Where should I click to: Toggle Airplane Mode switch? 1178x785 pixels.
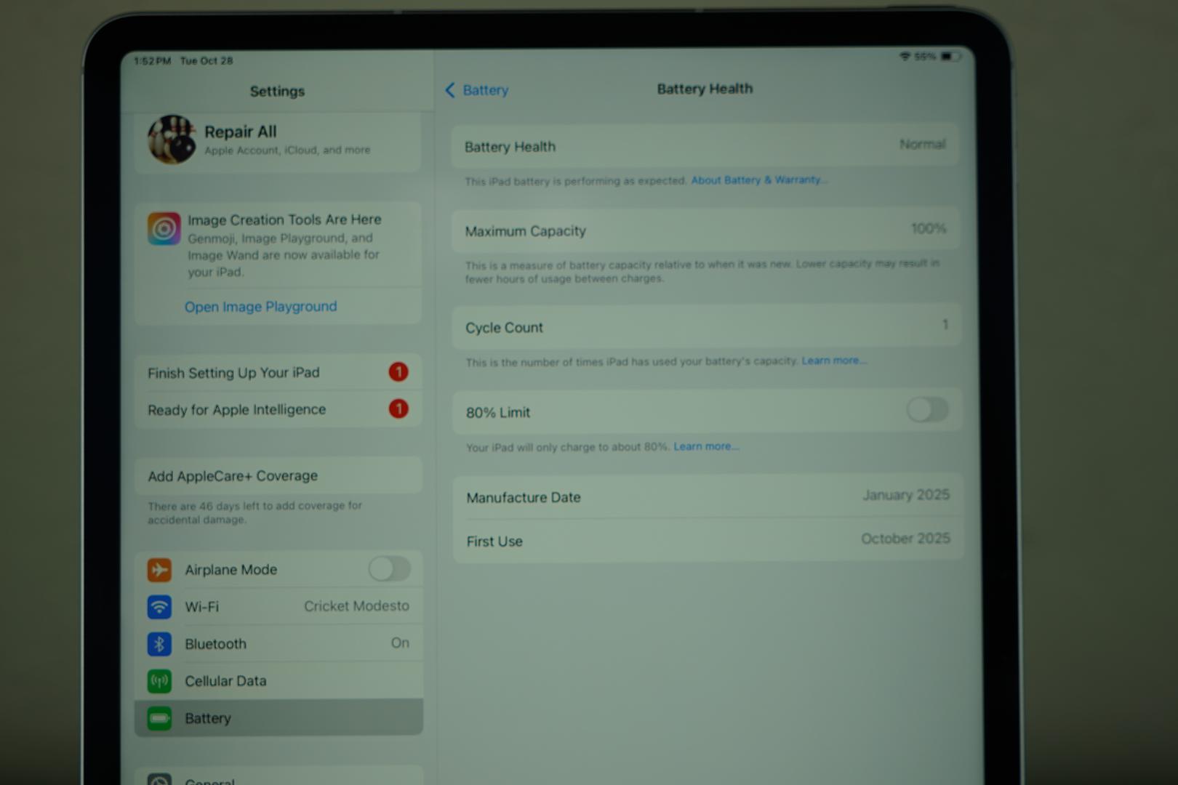[389, 568]
